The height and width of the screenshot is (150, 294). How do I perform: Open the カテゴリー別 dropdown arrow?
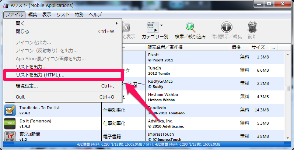[x=161, y=25]
